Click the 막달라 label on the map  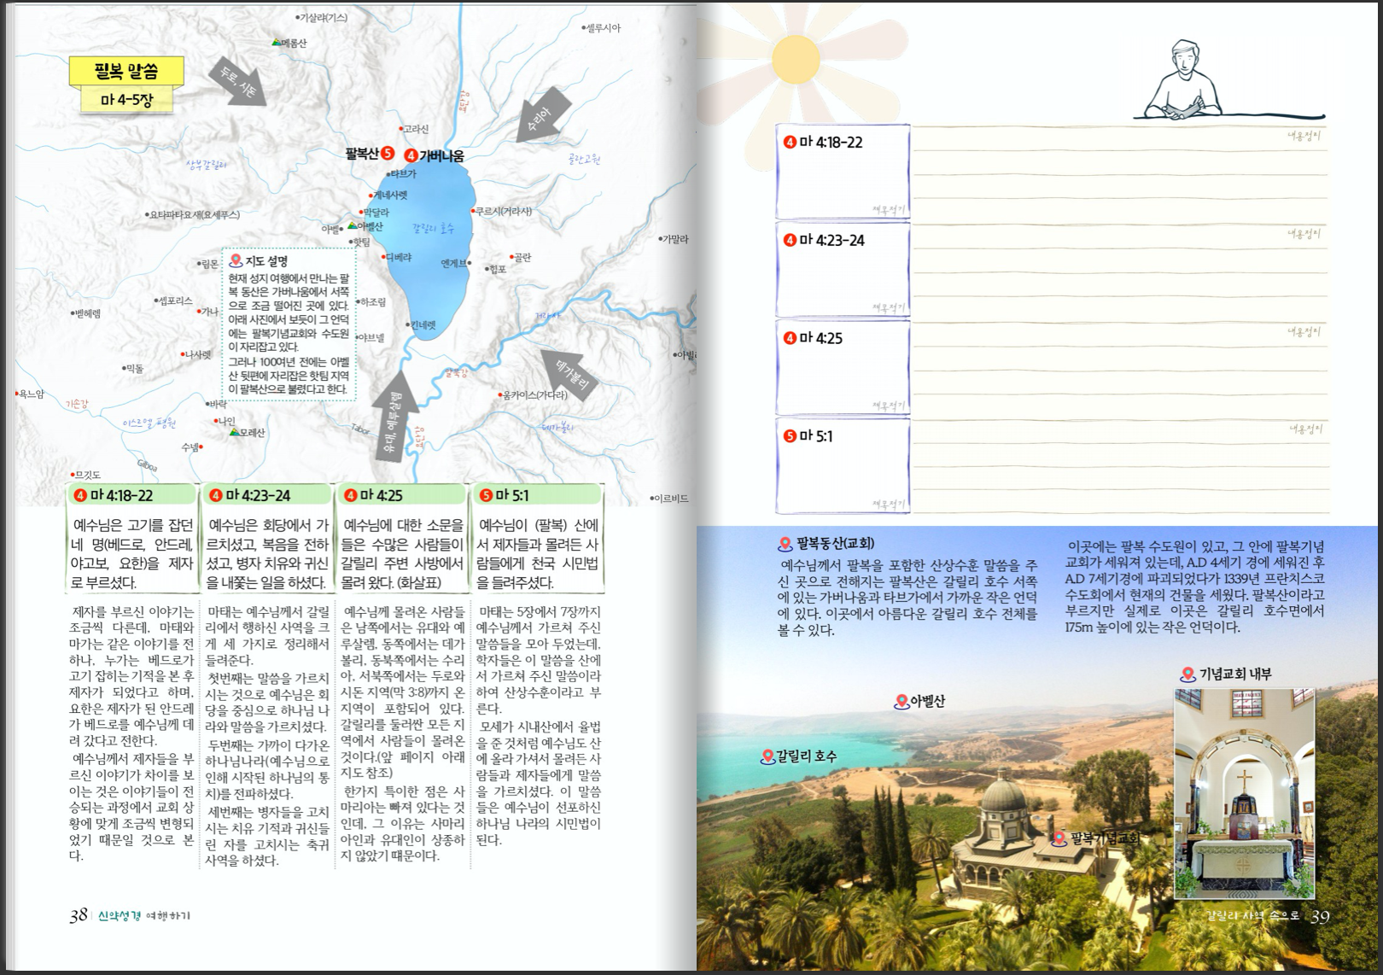pyautogui.click(x=375, y=212)
